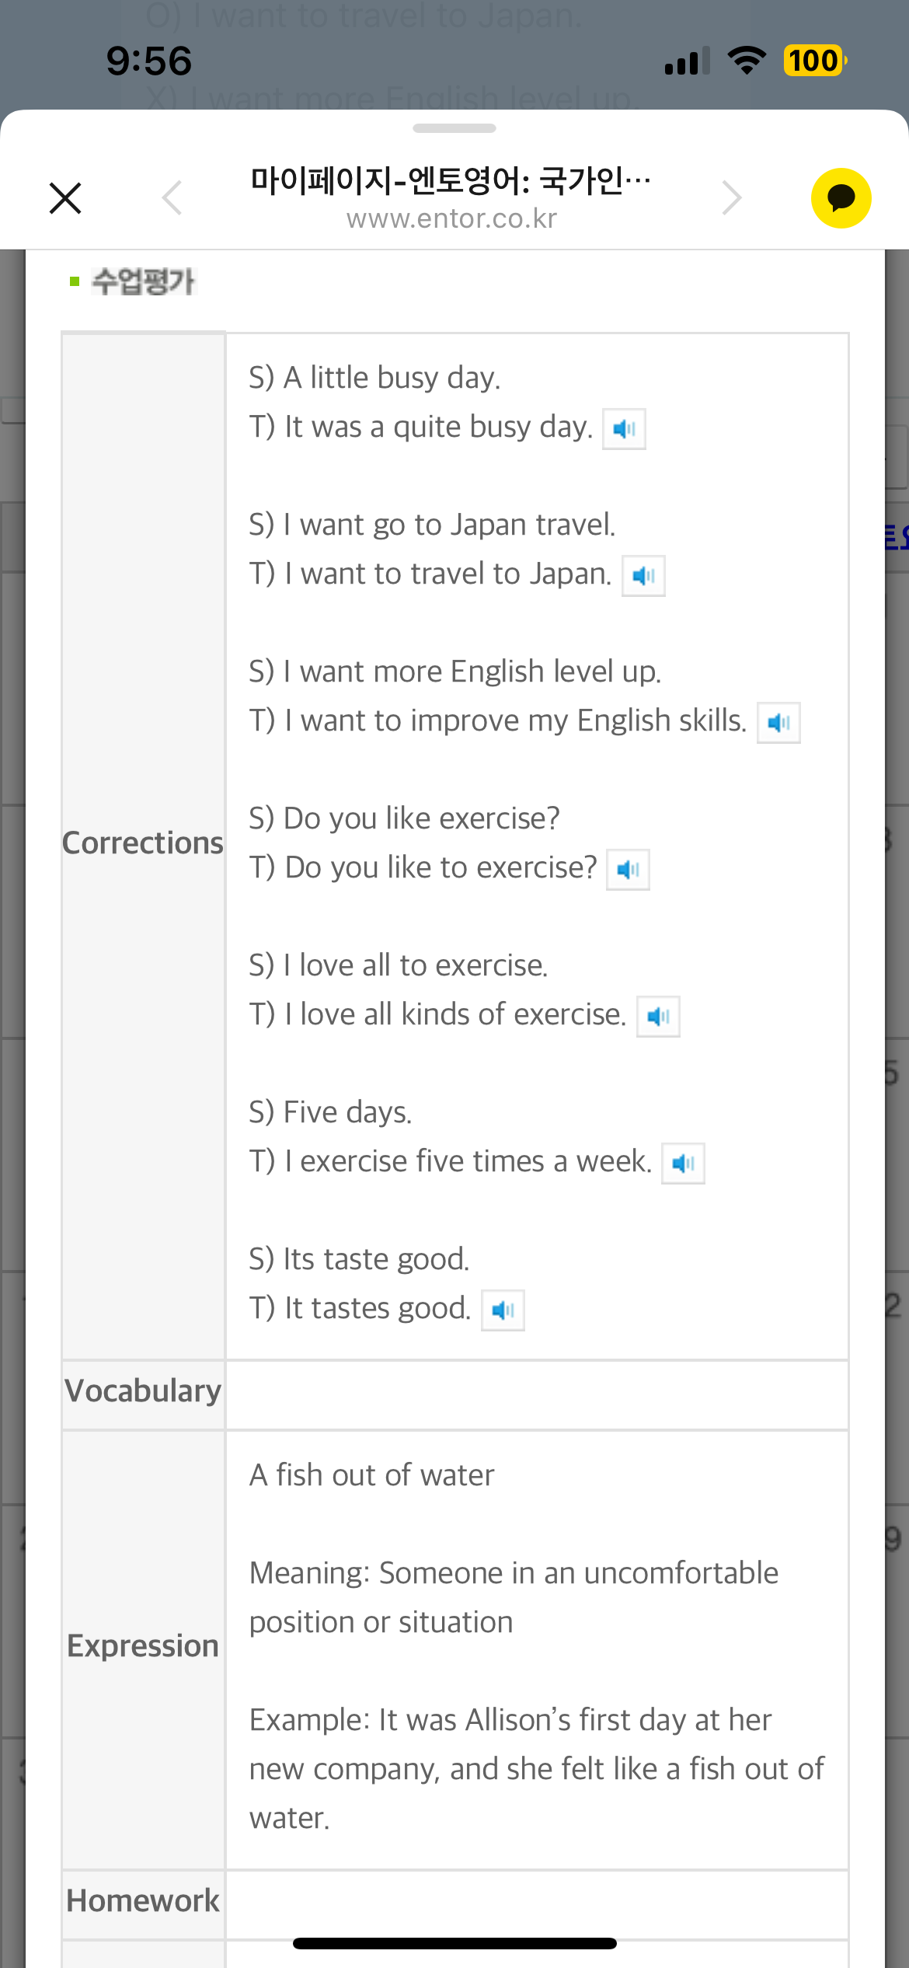This screenshot has height=1968, width=909.
Task: Close the in-app browser with X
Action: (x=65, y=198)
